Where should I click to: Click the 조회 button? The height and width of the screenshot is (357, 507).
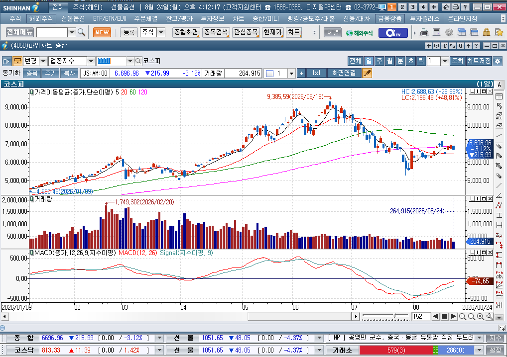point(457,61)
